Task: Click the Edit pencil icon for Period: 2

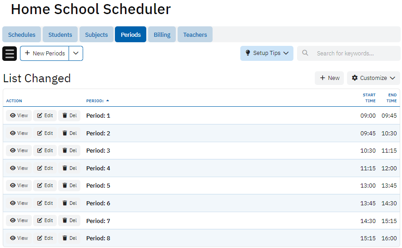Action: (x=40, y=134)
